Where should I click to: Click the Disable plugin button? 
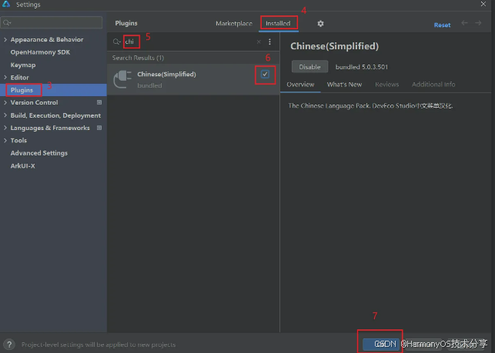pos(309,67)
